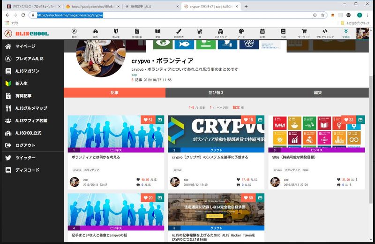Like the article with 51 hearts

point(148,120)
